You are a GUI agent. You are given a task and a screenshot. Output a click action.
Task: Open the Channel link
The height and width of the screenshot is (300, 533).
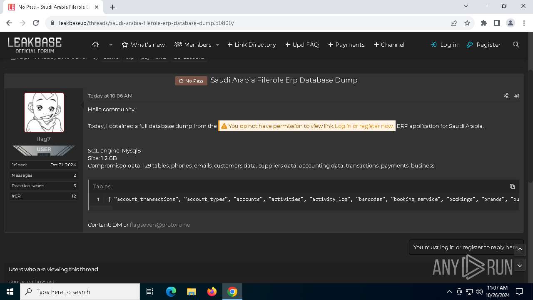pyautogui.click(x=389, y=45)
